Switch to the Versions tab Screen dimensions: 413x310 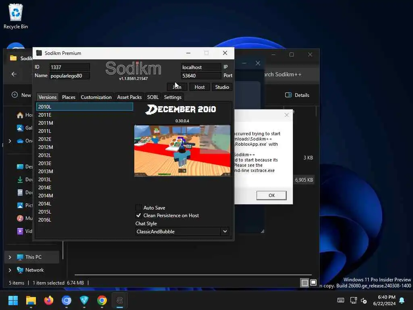tap(48, 97)
